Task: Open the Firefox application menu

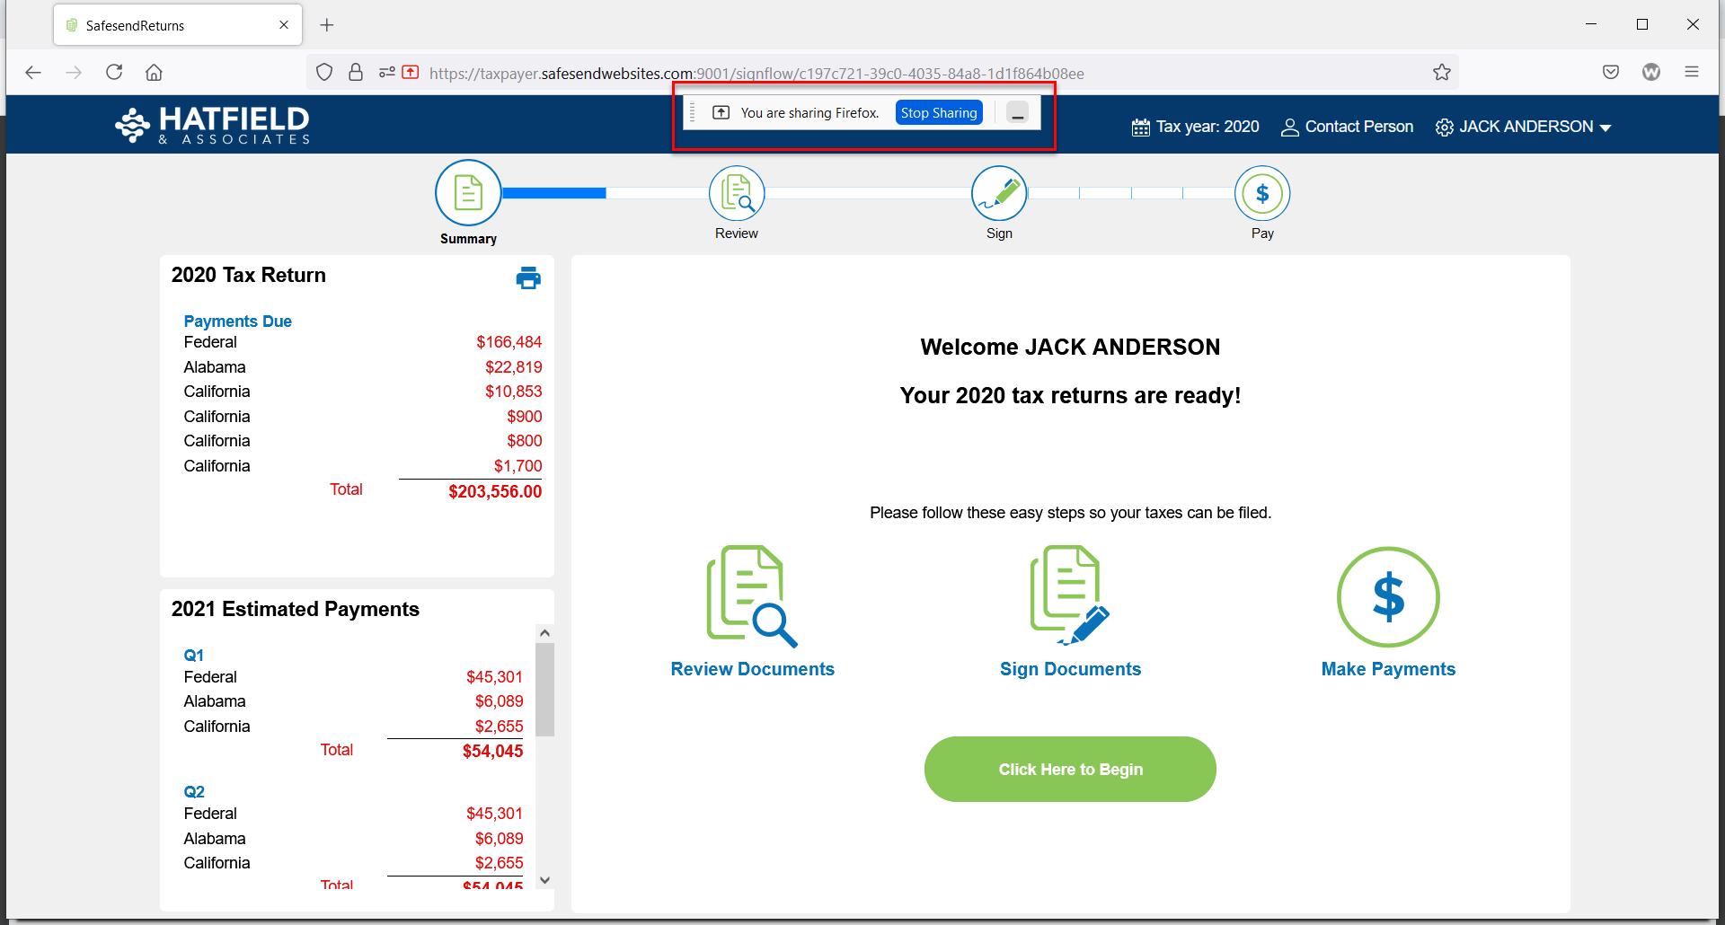Action: 1692,73
